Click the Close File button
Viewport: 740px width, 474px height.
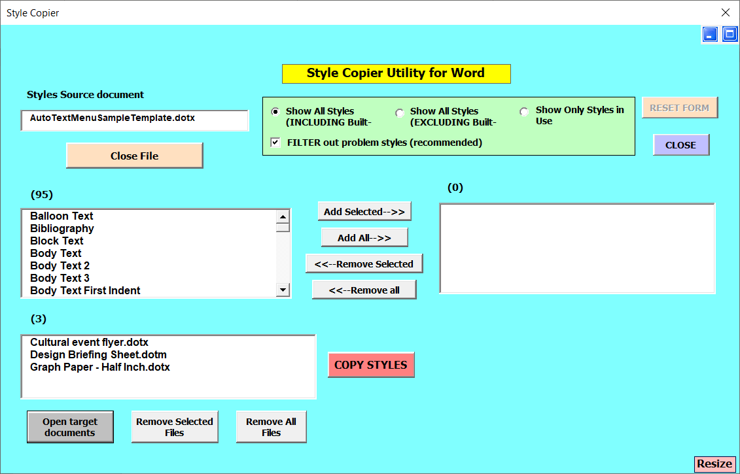click(135, 156)
